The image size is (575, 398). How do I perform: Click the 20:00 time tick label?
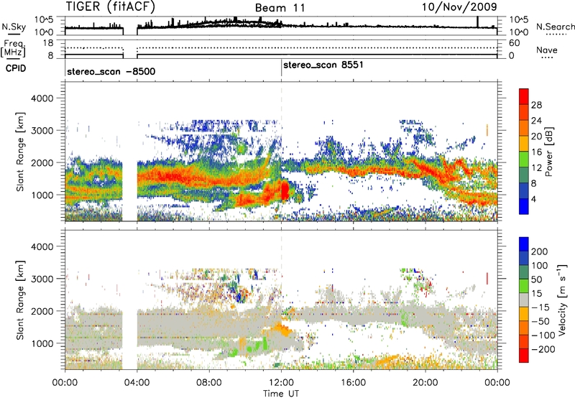(425, 383)
